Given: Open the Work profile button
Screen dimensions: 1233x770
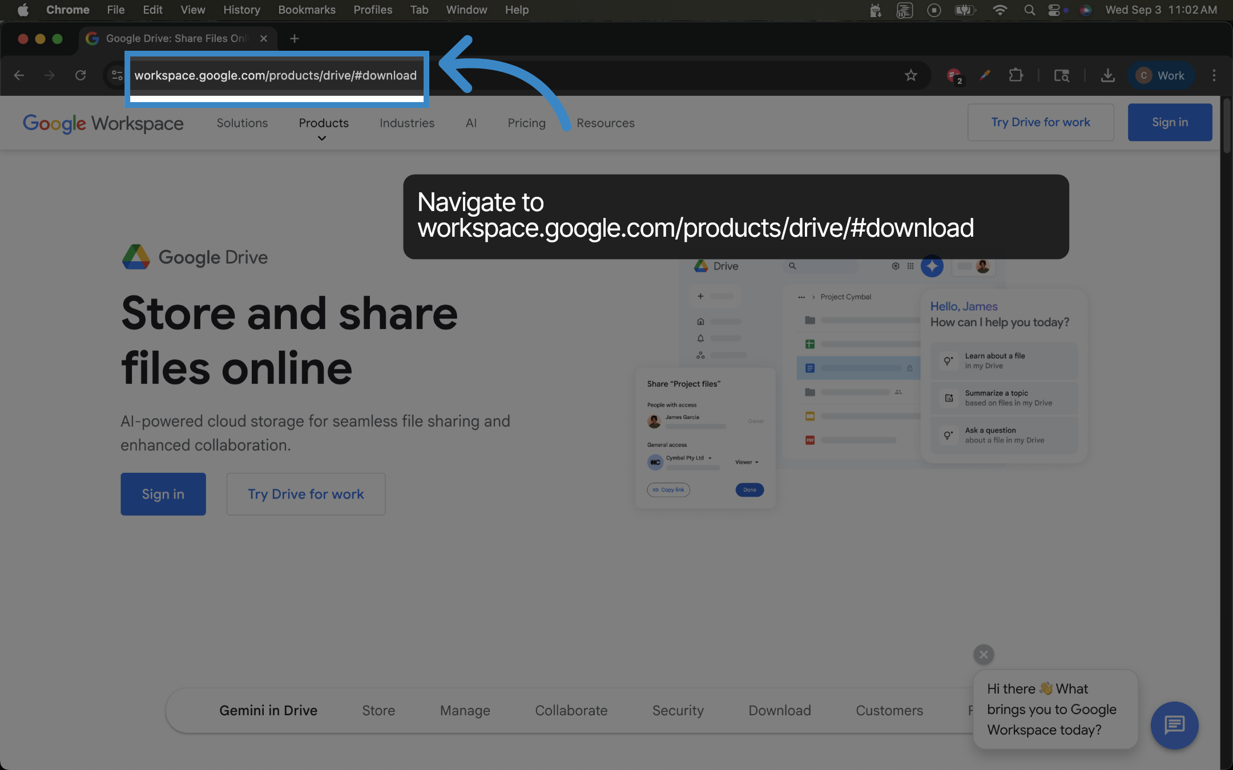Looking at the screenshot, I should 1161,75.
